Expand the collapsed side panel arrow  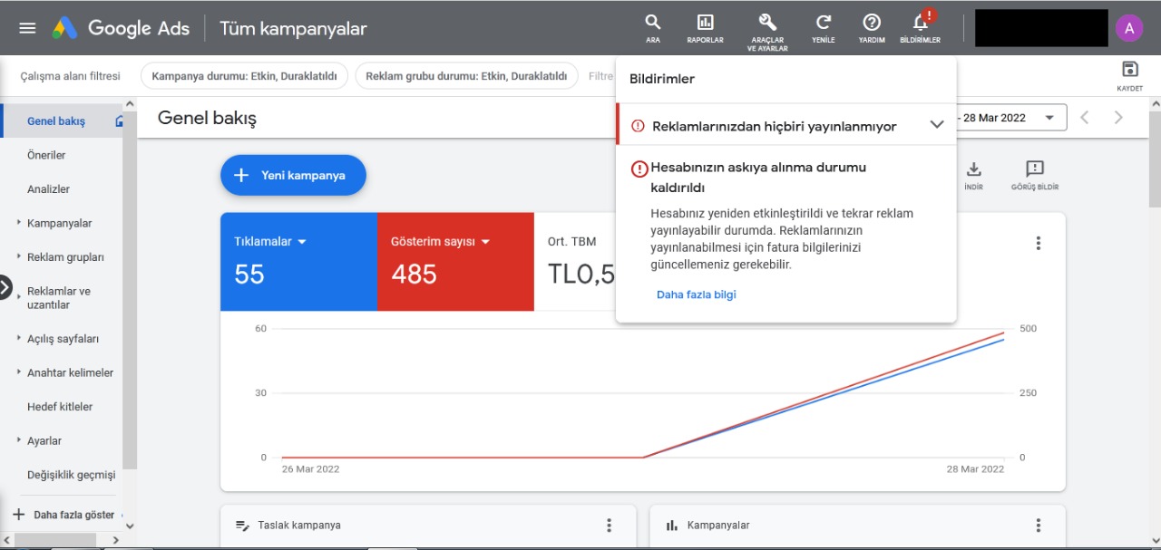click(5, 287)
